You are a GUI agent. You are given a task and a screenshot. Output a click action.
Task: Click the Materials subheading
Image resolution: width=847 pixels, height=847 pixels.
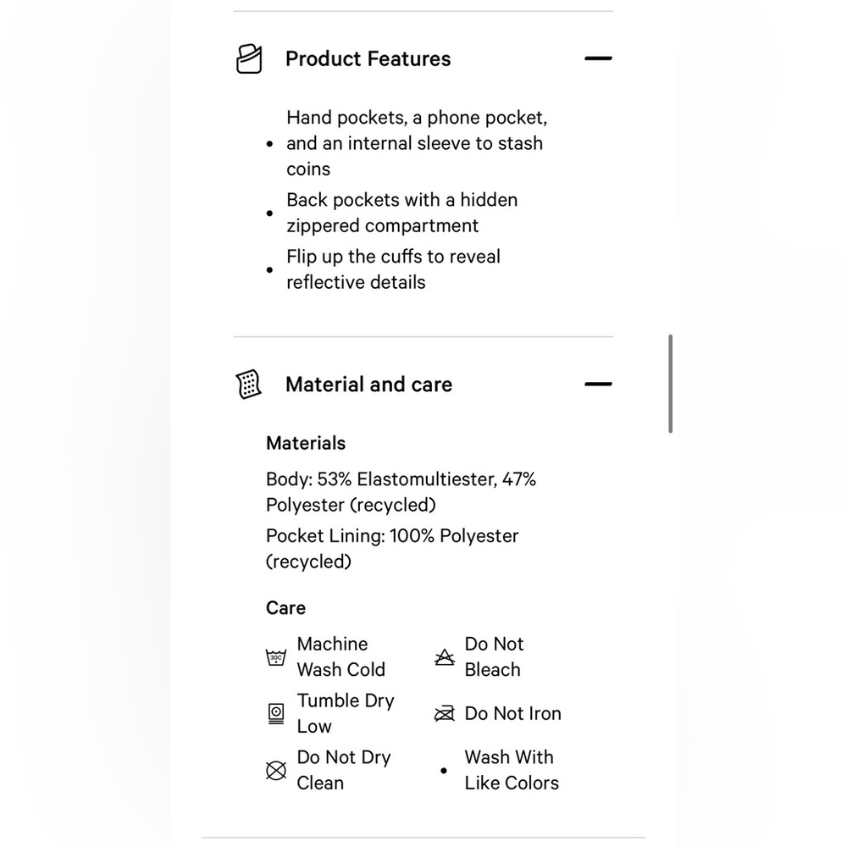(x=306, y=443)
